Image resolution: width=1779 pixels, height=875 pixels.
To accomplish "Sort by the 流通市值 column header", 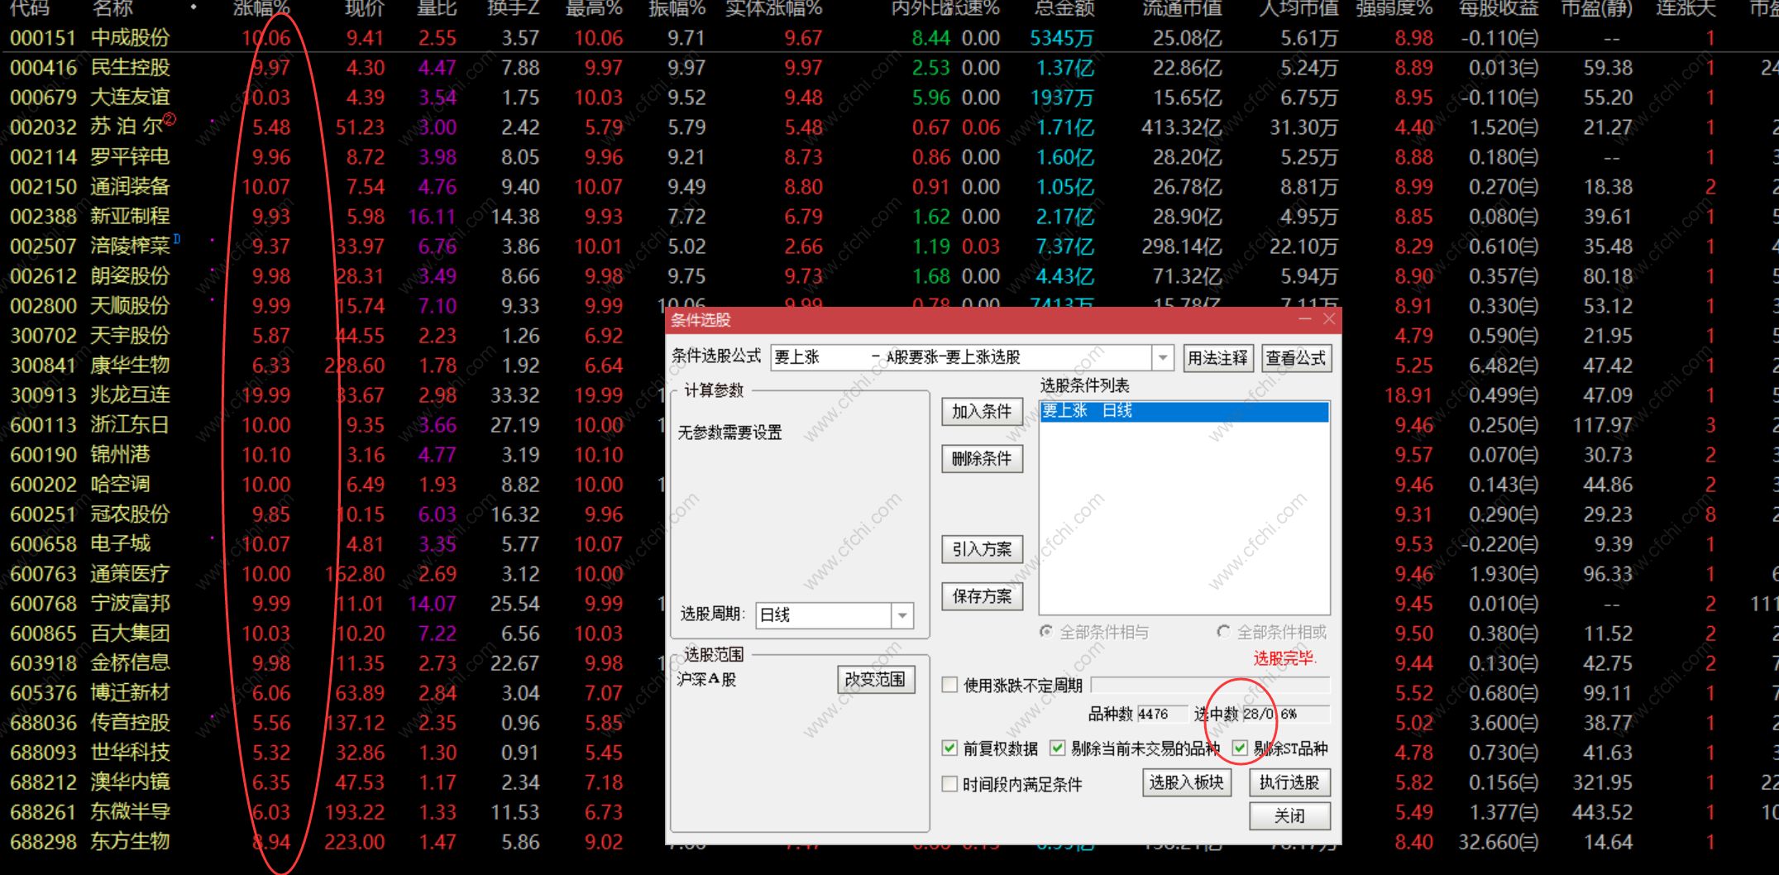I will click(x=1182, y=9).
